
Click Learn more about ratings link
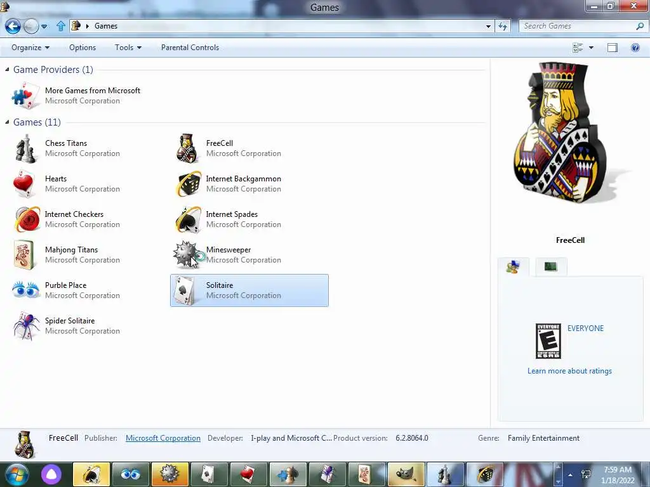(569, 371)
